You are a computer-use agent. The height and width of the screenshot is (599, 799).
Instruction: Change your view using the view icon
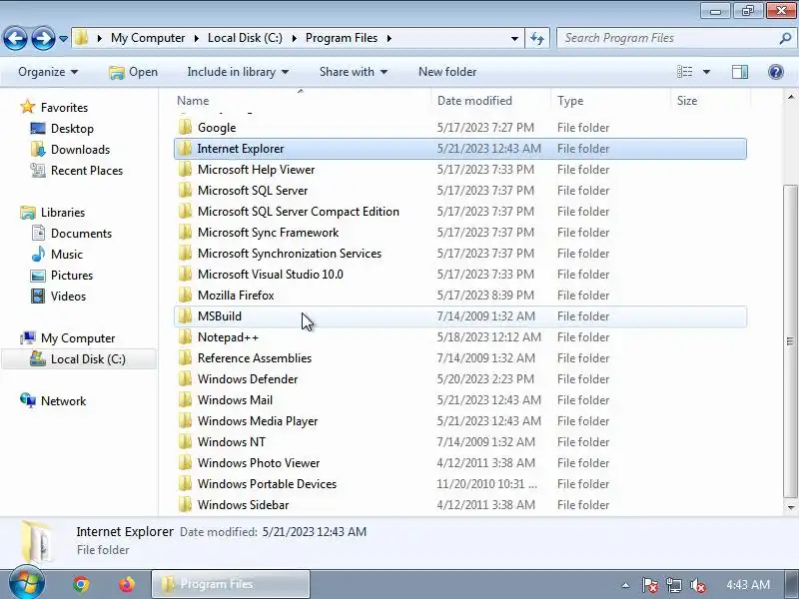[x=684, y=72]
